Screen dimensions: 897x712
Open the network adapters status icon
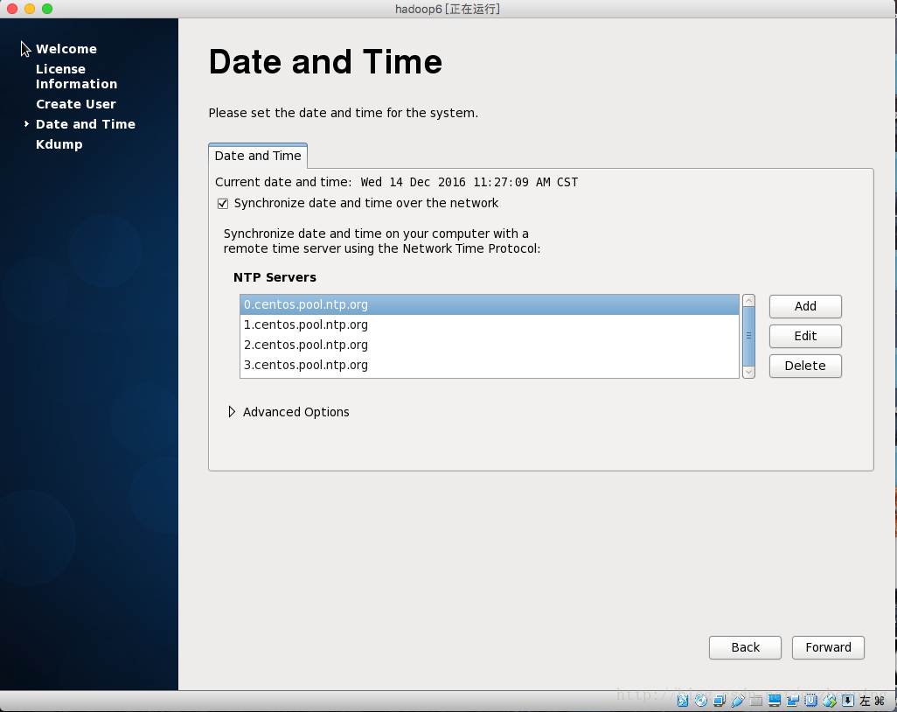coord(719,701)
